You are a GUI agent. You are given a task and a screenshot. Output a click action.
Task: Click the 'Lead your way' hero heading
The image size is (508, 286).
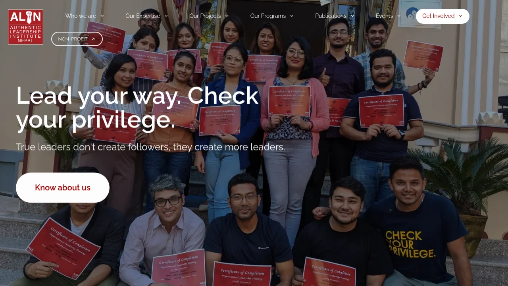click(137, 107)
